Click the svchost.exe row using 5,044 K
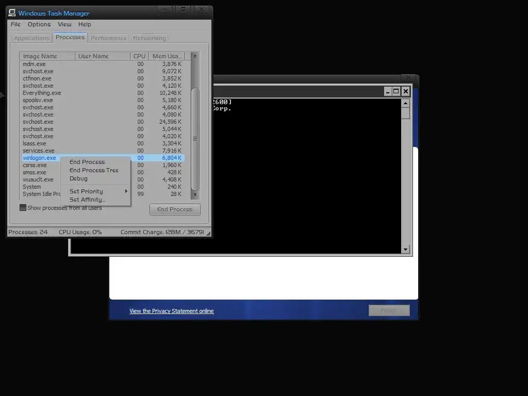 (102, 129)
